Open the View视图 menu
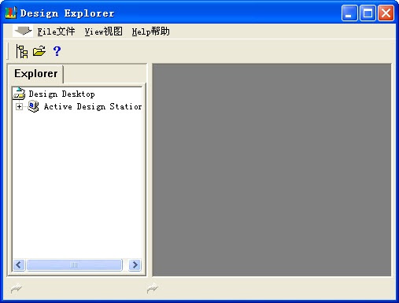Screen dimensions: 399x303 click(103, 31)
